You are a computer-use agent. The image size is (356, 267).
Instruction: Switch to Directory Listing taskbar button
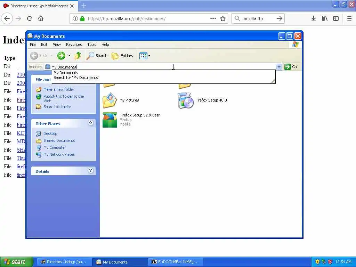click(x=64, y=262)
